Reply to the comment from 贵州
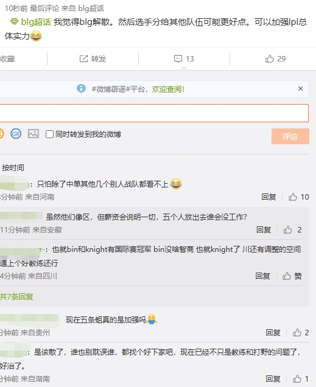This screenshot has width=316, height=387. tap(273, 333)
